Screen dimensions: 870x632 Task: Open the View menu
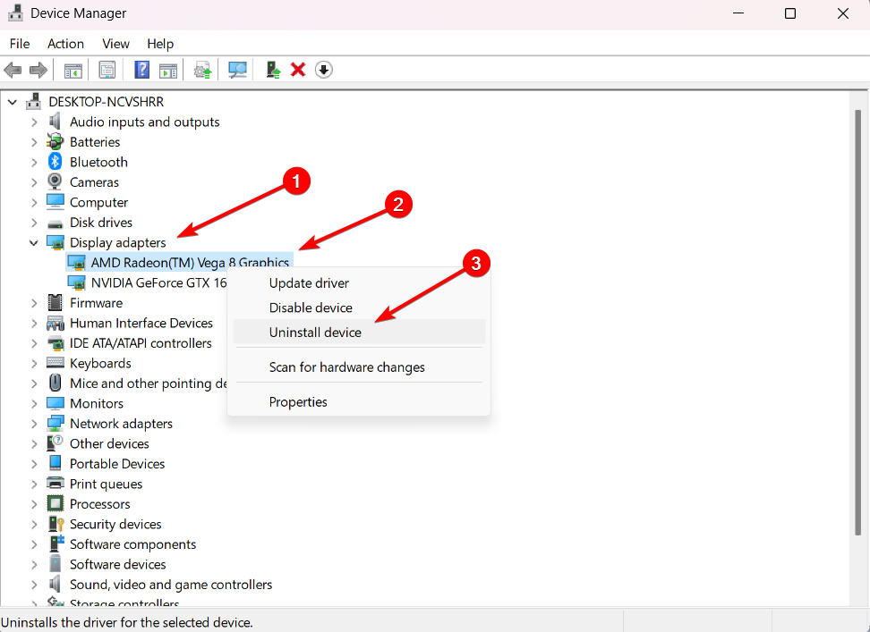point(115,43)
